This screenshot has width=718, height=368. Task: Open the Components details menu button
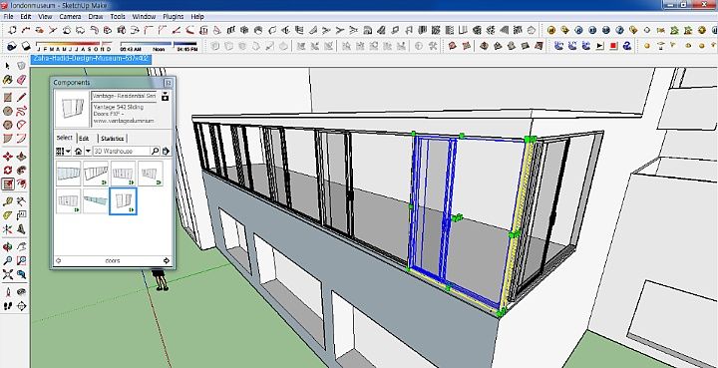point(166,151)
